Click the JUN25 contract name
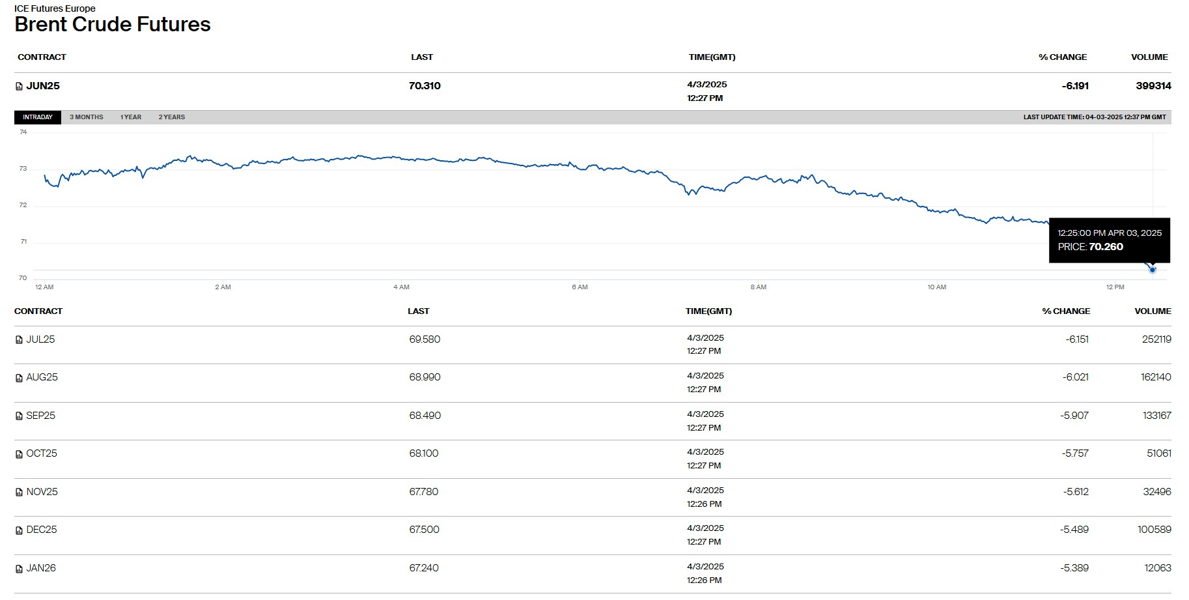1189x600 pixels. (x=43, y=86)
